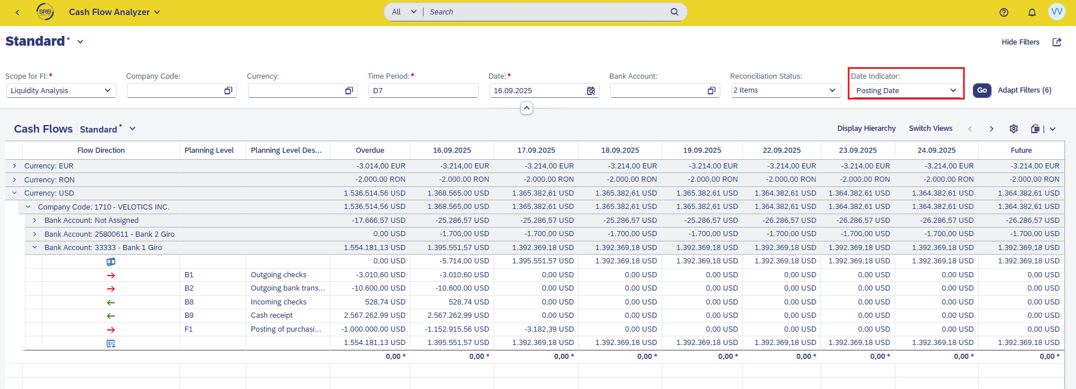Expand Bank Account: Not Assigned row

click(x=35, y=221)
